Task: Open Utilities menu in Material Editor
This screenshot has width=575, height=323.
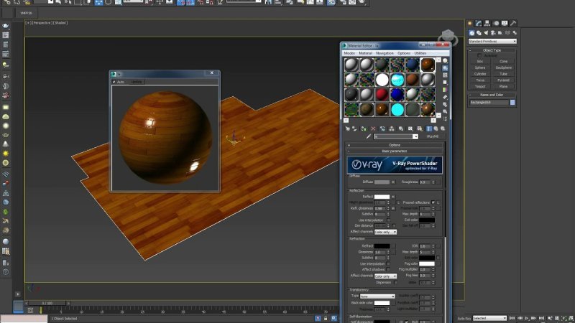Action: point(420,53)
